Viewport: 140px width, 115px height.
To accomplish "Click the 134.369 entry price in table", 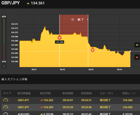I will click(x=48, y=107).
